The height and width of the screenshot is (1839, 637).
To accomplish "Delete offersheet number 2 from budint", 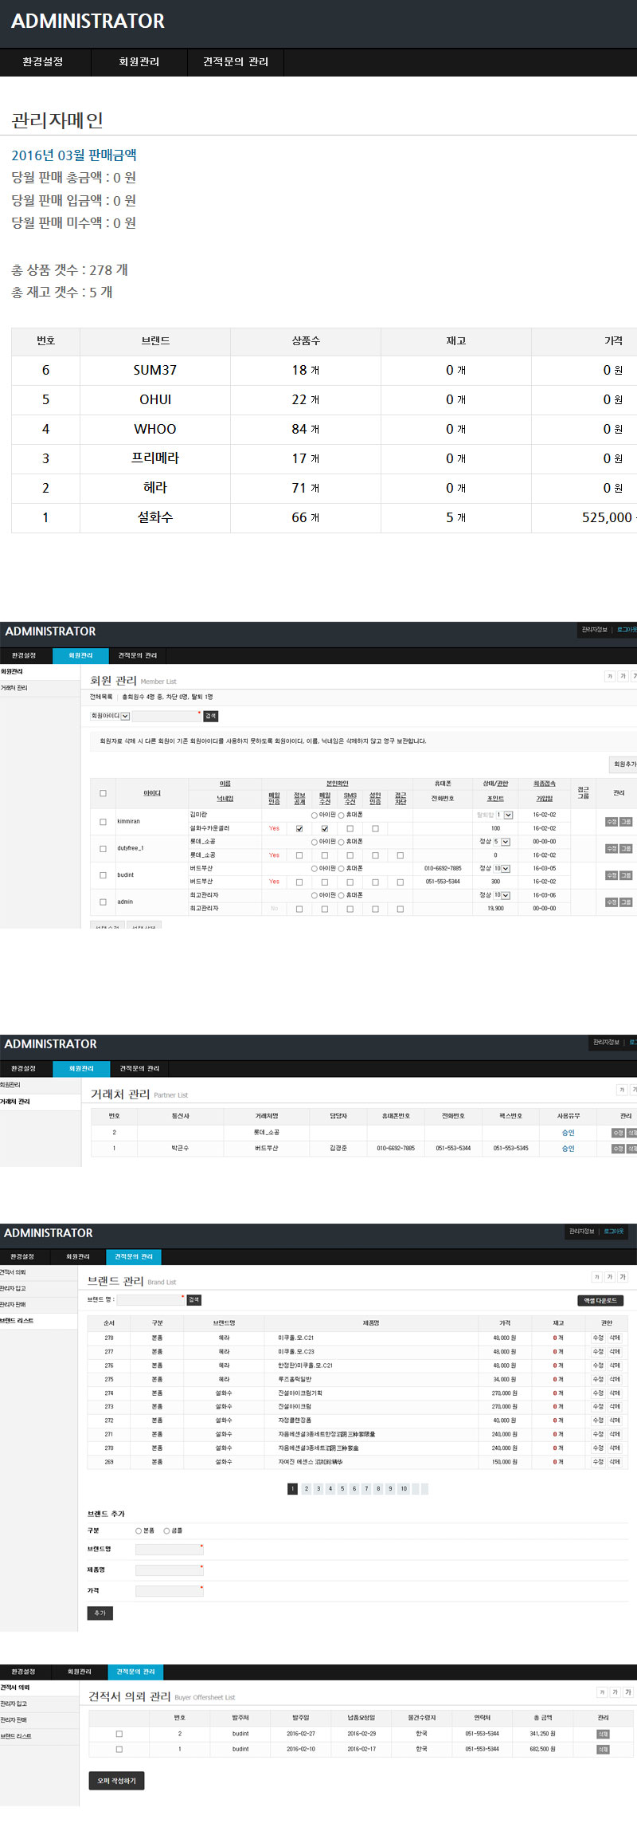I will pos(603,1734).
